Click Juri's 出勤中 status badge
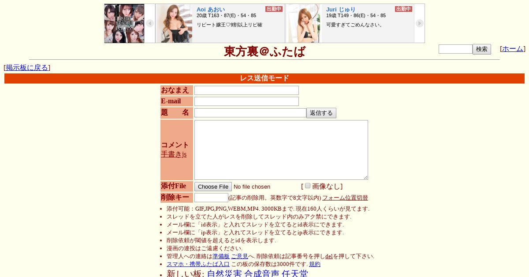This screenshot has height=277, width=529. pyautogui.click(x=403, y=9)
